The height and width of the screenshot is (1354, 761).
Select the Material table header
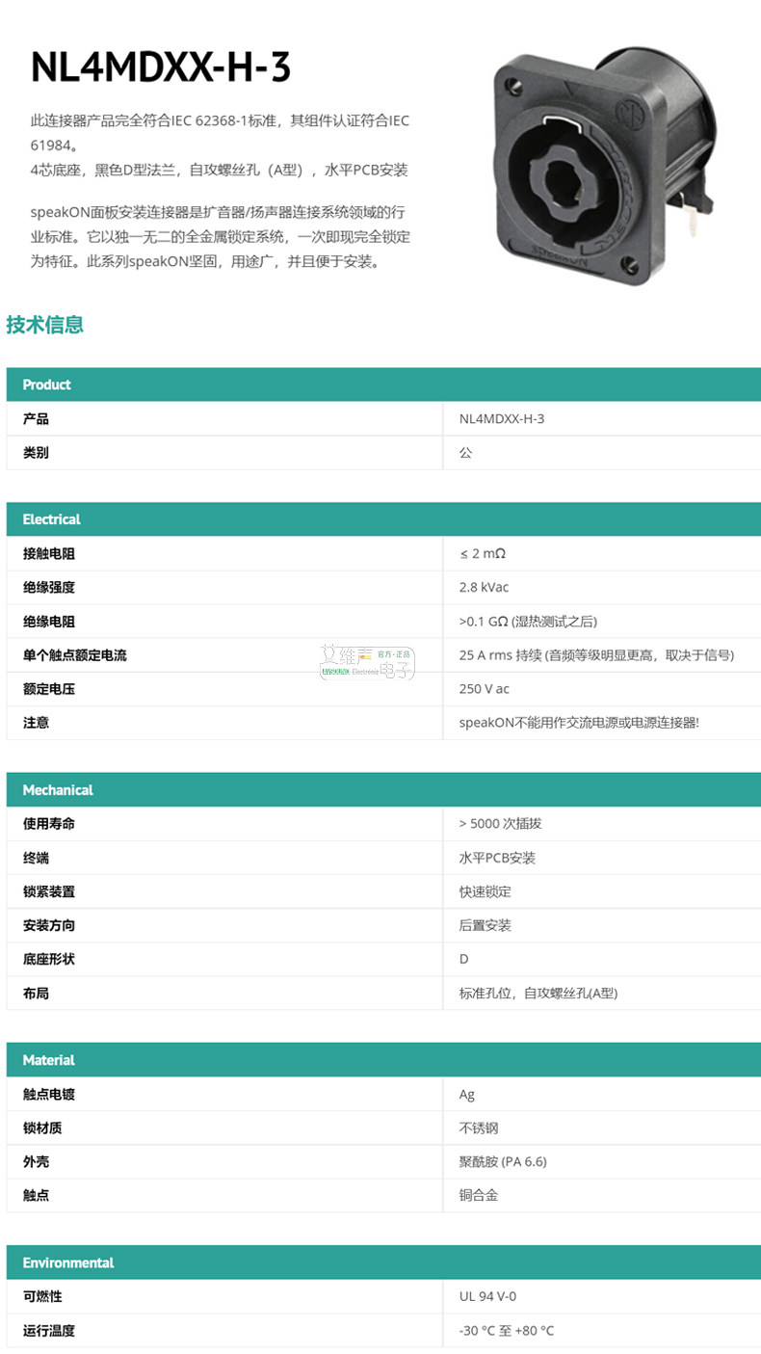click(383, 1059)
